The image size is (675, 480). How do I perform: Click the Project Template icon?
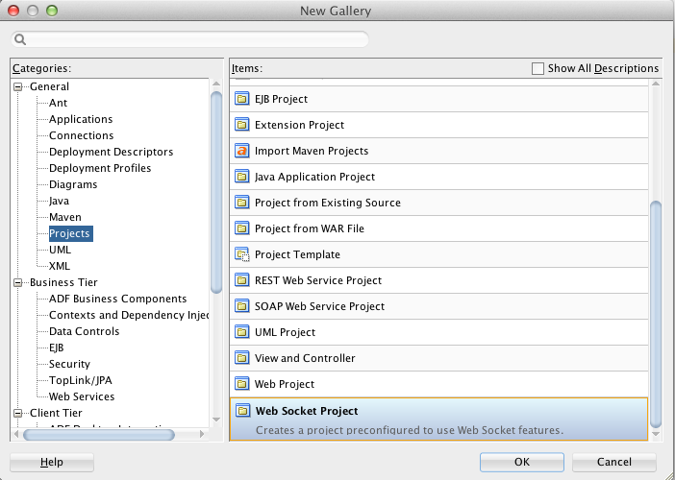click(x=242, y=254)
